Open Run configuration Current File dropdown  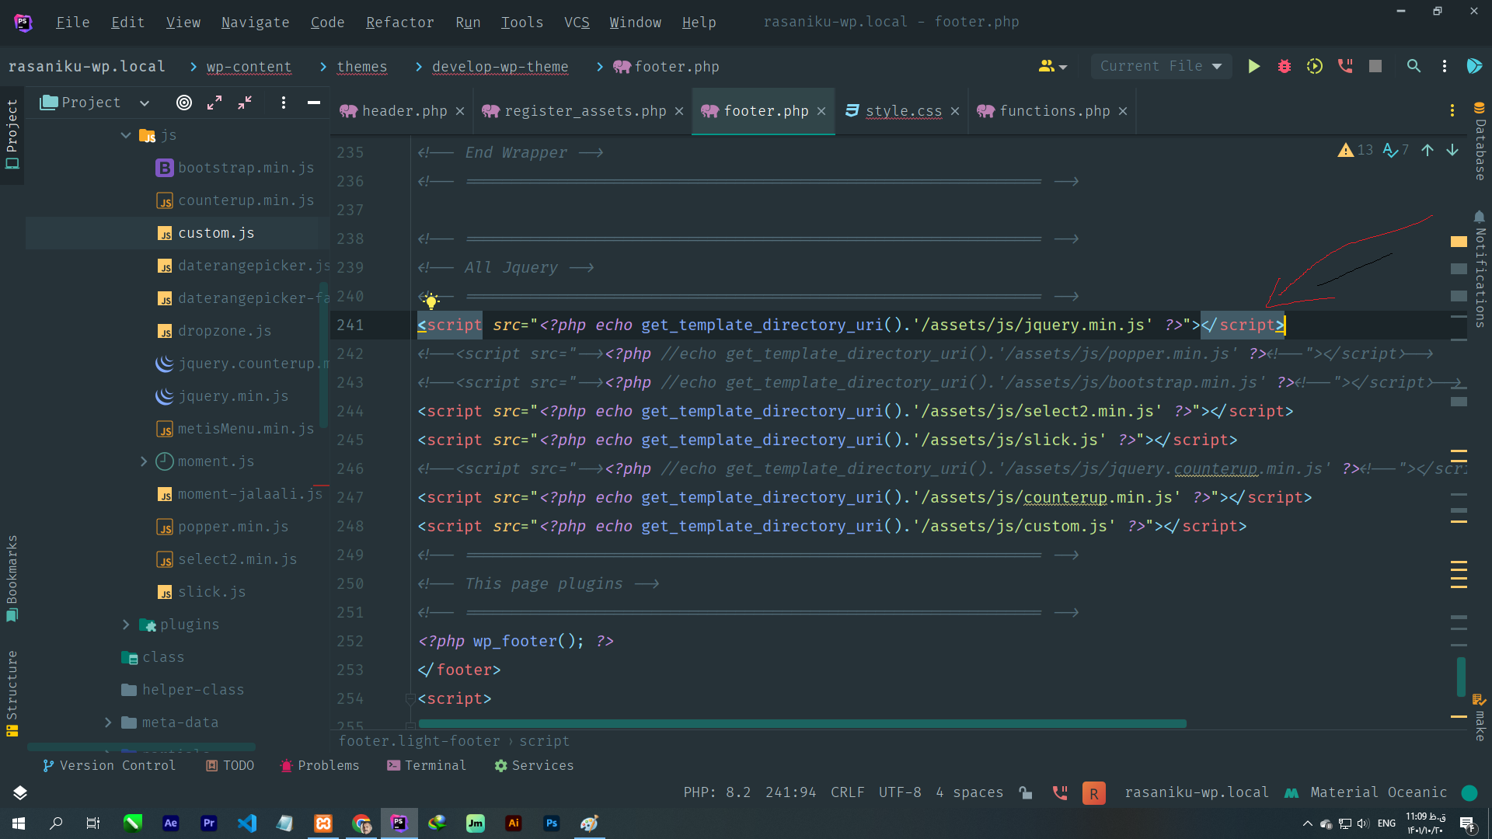coord(1161,67)
